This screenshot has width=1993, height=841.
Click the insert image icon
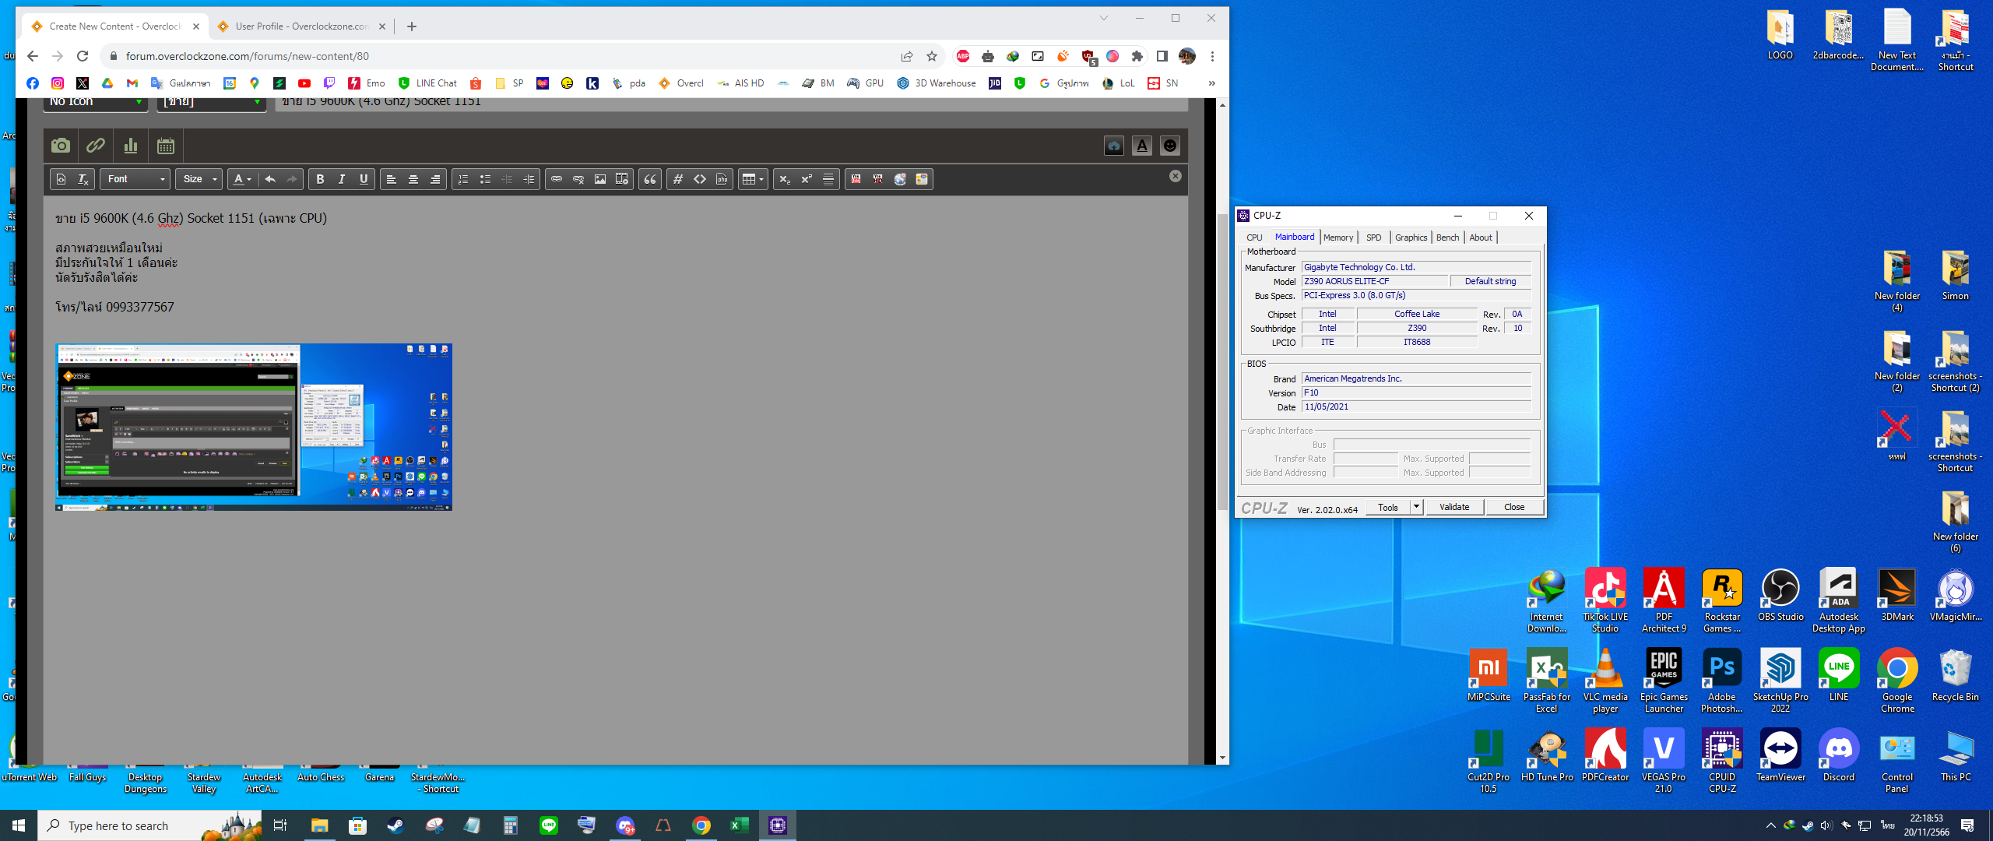click(600, 179)
